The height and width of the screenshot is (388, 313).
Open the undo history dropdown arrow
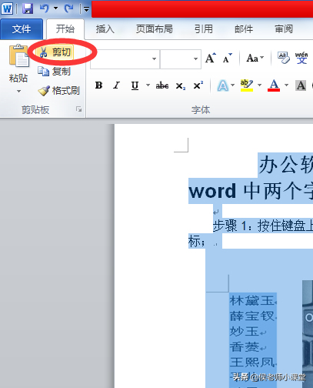coord(55,8)
